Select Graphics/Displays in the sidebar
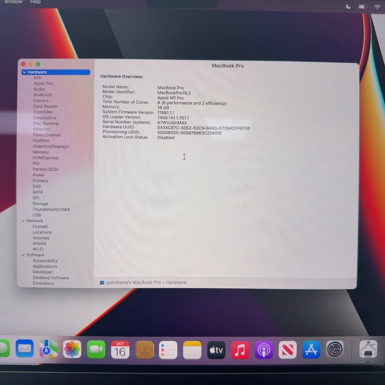Screen dimensions: 385x385 pos(51,147)
